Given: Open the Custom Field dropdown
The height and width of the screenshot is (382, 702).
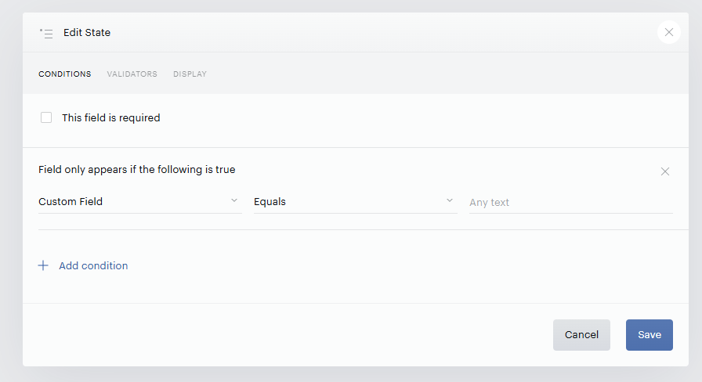Looking at the screenshot, I should point(140,202).
